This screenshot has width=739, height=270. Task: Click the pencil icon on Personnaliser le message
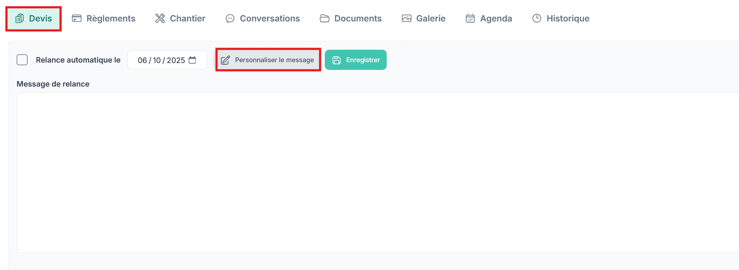coord(226,60)
